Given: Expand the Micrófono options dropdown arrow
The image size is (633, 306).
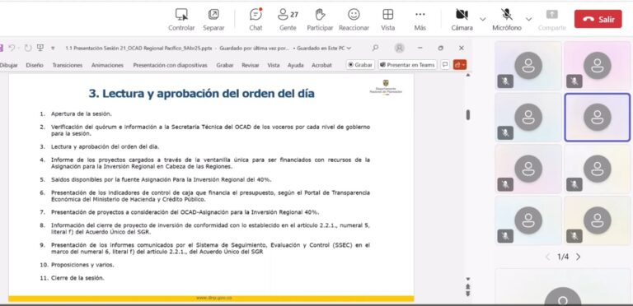Looking at the screenshot, I should click(529, 19).
